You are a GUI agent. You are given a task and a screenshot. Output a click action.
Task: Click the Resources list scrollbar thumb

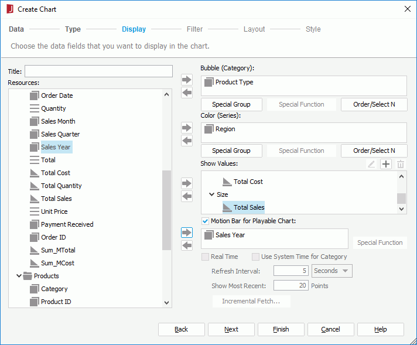coord(167,210)
